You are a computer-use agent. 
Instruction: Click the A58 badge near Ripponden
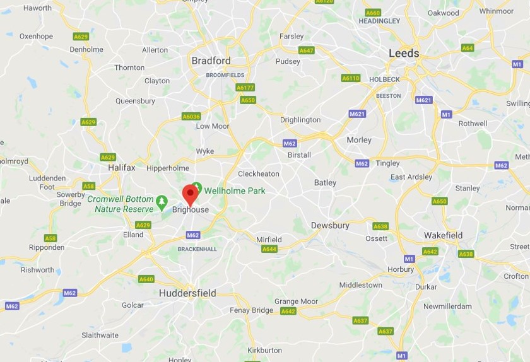coord(50,238)
